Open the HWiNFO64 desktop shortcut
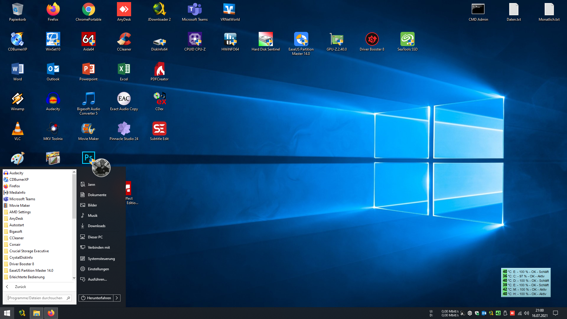The image size is (567, 319). [x=230, y=39]
